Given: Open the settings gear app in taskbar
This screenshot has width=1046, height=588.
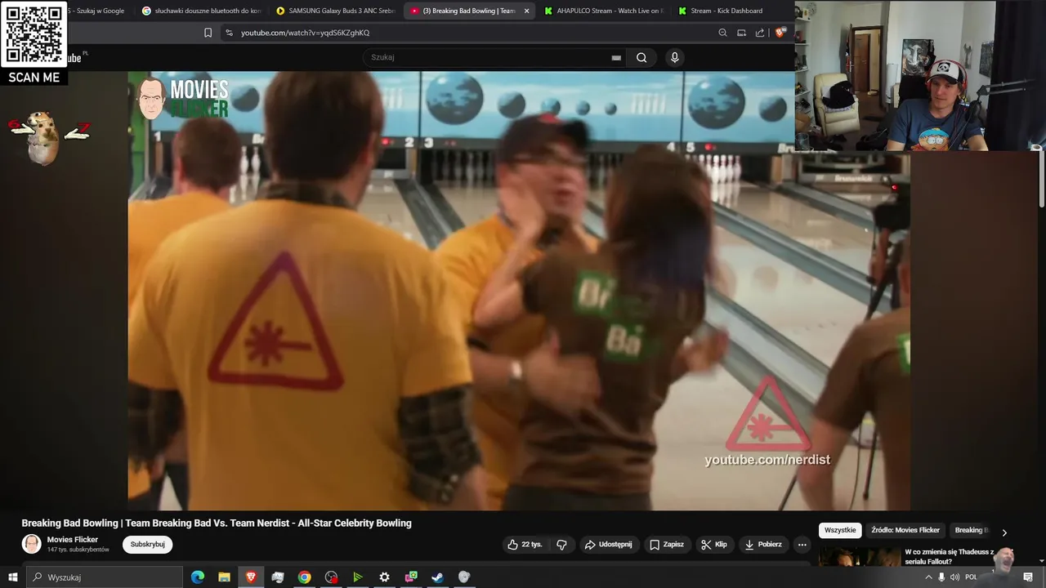Looking at the screenshot, I should point(384,577).
